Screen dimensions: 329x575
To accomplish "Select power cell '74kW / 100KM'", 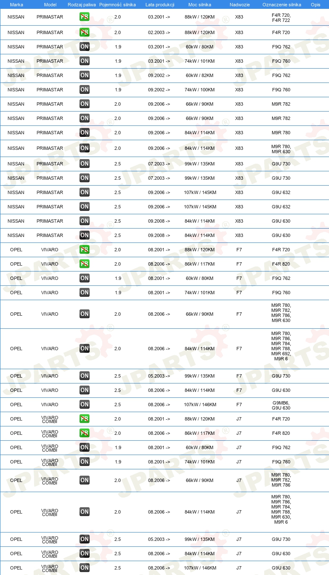I will [199, 90].
